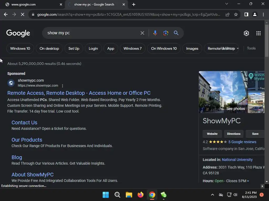This screenshot has width=269, height=201.
Task: Open the ad options three-dot menu
Action: click(x=63, y=86)
